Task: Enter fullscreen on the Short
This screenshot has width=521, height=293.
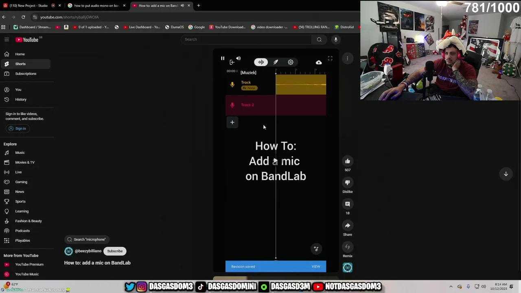Action: coord(330,58)
